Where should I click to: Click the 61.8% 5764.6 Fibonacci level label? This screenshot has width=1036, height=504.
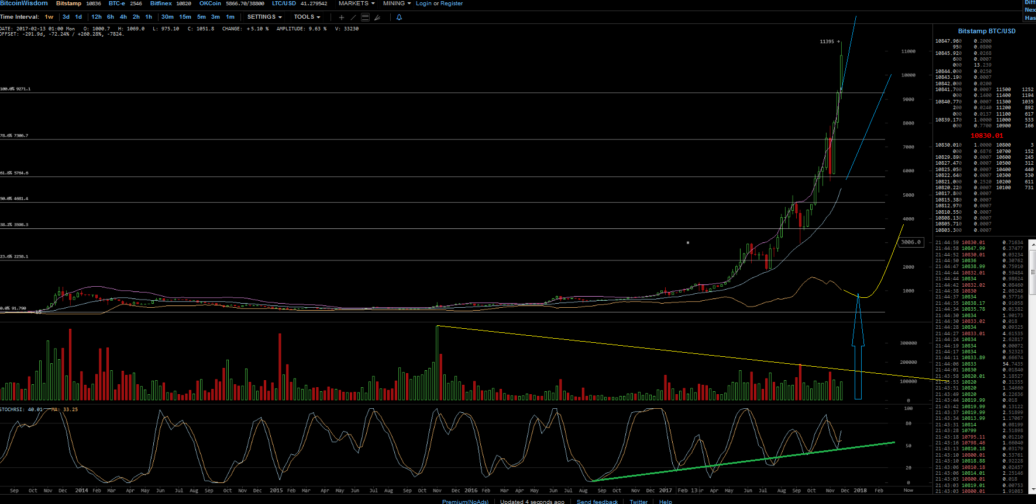14,173
